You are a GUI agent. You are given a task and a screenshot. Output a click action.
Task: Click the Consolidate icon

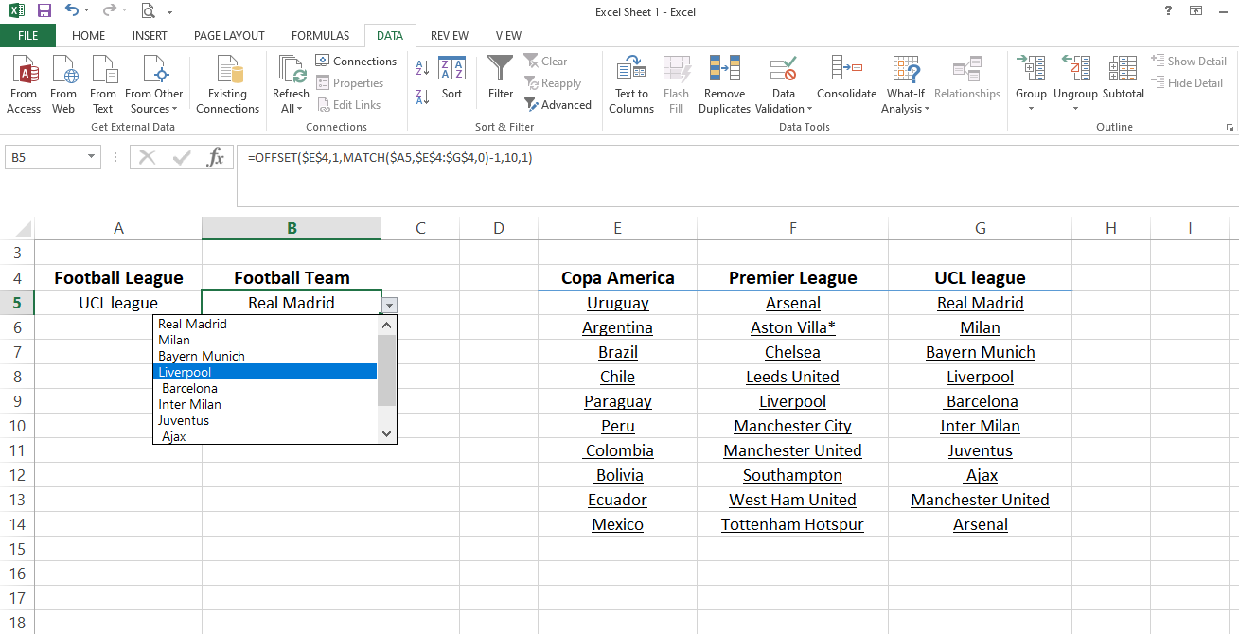pos(846,68)
